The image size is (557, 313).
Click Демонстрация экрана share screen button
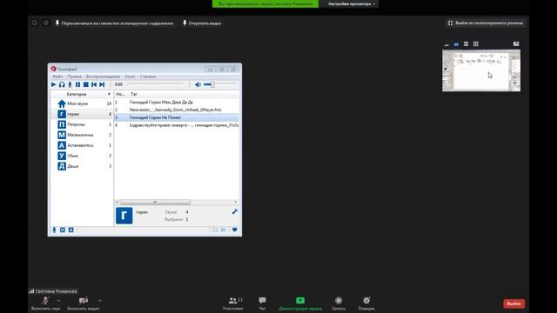point(300,303)
